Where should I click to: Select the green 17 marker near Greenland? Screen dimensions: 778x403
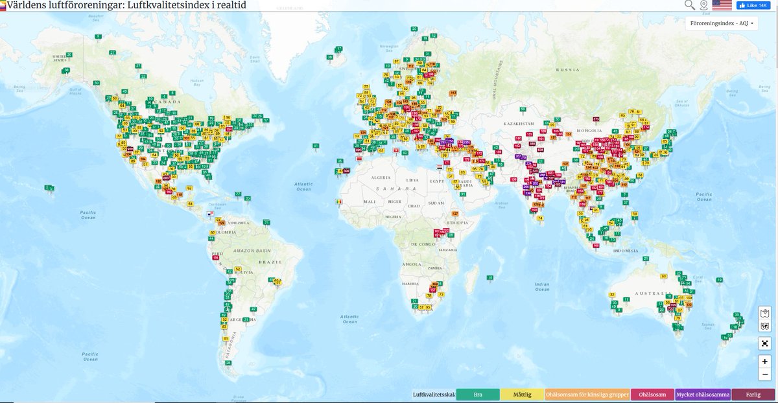[x=338, y=49]
